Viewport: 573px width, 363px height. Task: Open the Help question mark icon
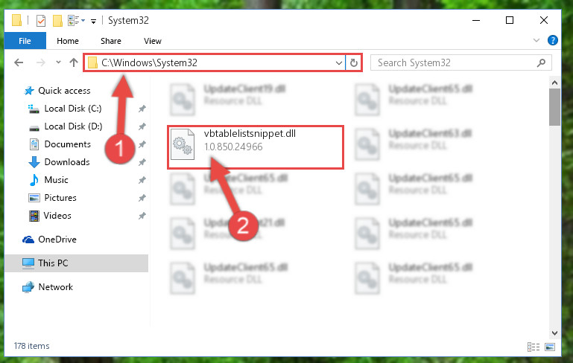click(x=553, y=40)
